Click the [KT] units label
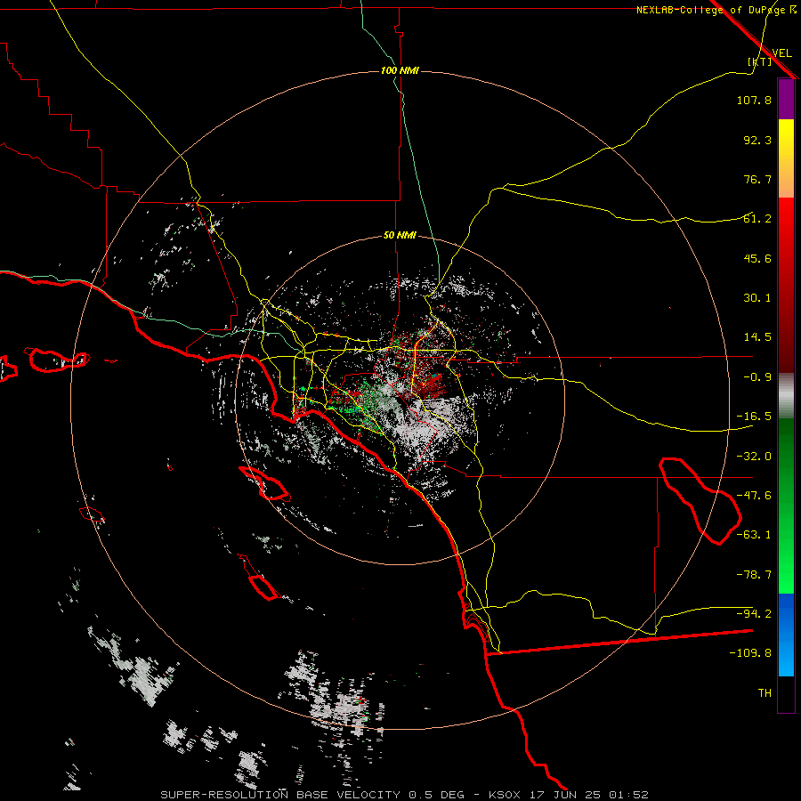 (760, 61)
